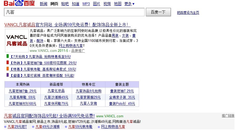Open 凡客29元短T sublink

click(17, 127)
